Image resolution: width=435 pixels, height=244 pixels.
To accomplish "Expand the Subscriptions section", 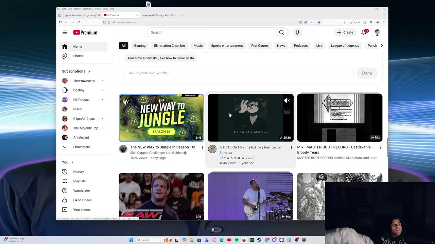I will [76, 71].
